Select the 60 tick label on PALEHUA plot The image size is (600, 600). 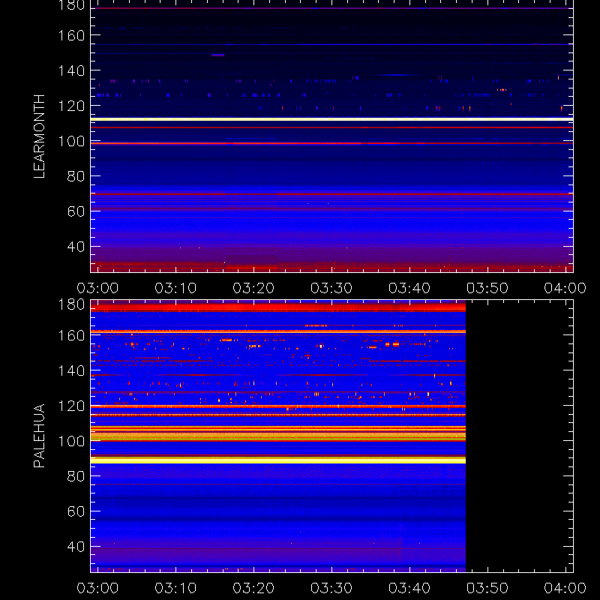(x=76, y=511)
